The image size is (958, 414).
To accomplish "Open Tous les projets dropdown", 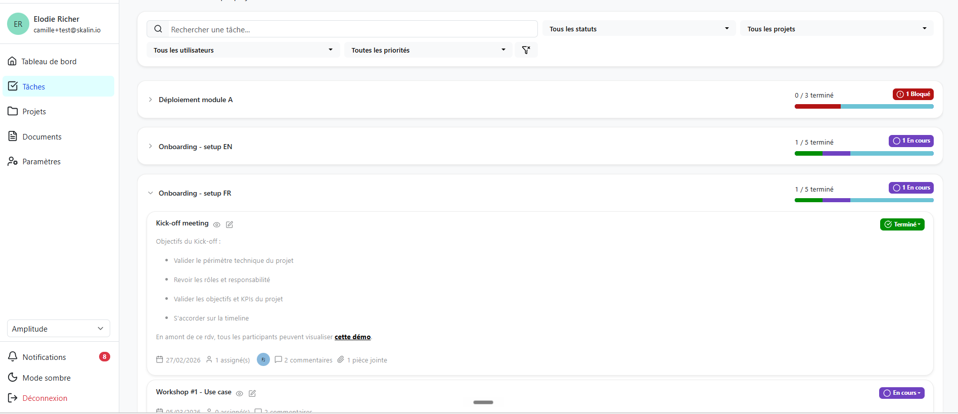I will click(x=837, y=29).
